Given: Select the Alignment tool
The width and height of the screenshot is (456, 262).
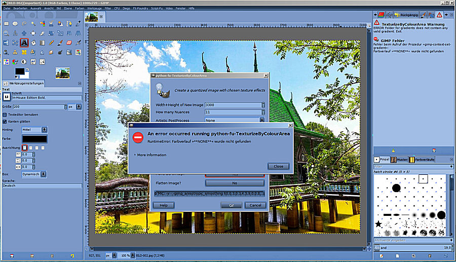Looking at the screenshot, I should (x=33, y=33).
